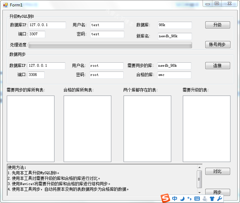Click instruction line 3 mentioning Navicat

[x=59, y=184]
